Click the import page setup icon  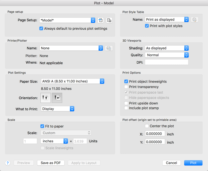point(101,20)
